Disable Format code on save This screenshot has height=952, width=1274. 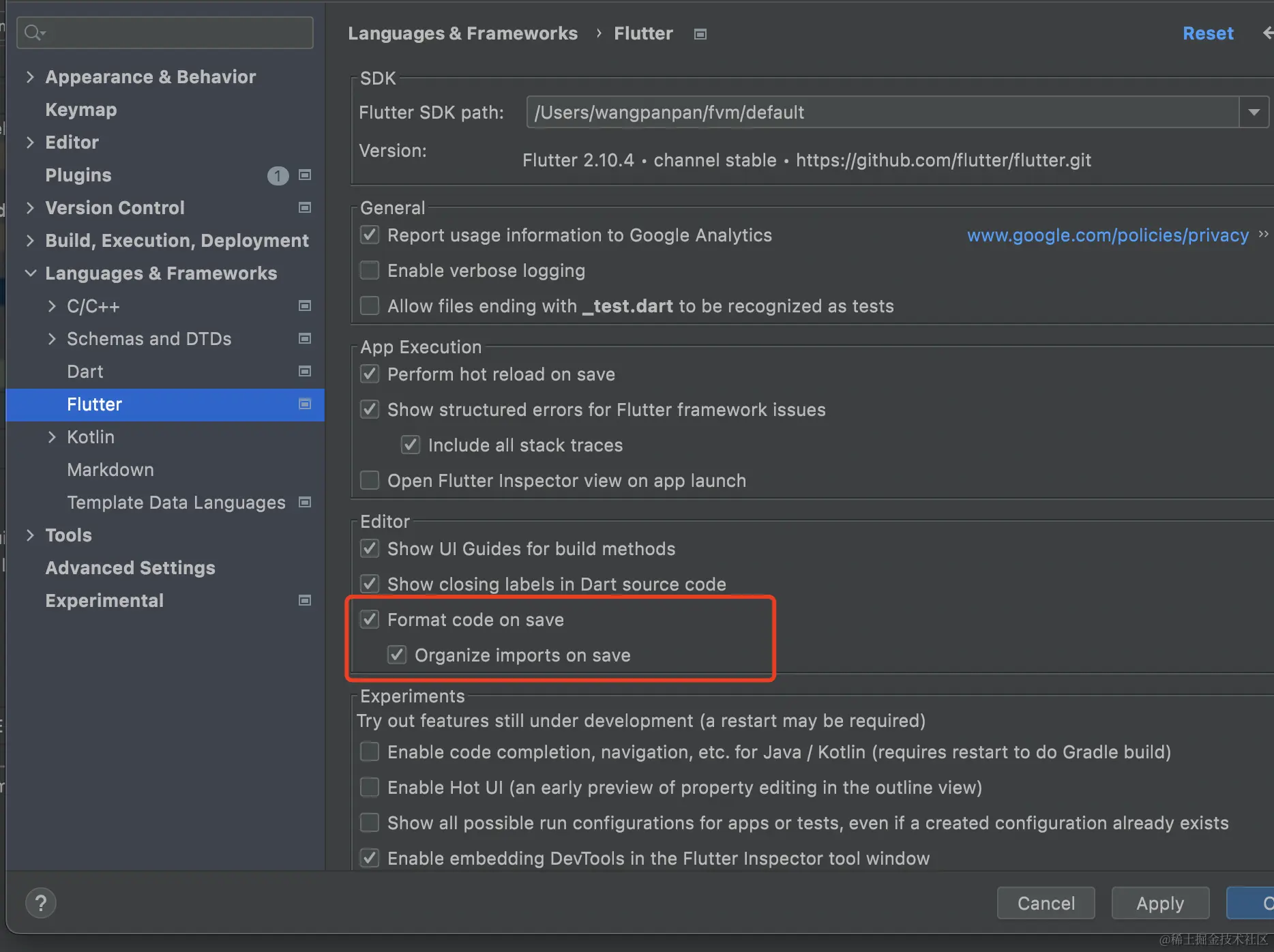tap(370, 619)
